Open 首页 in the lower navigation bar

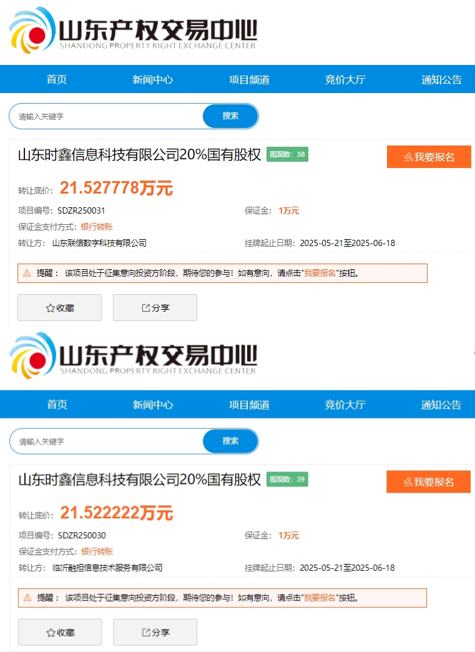point(57,405)
